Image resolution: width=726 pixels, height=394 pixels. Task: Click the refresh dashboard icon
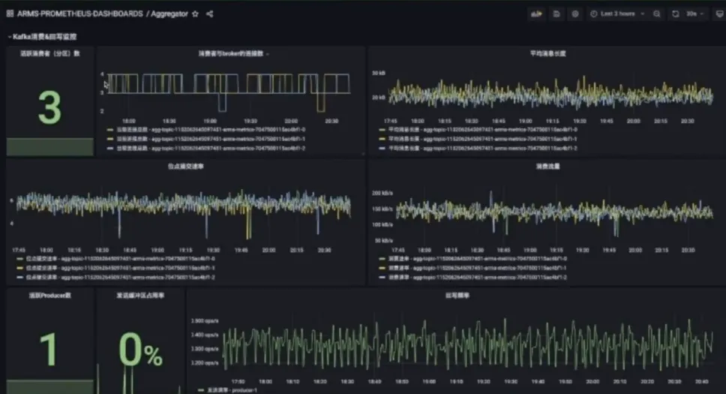point(676,14)
